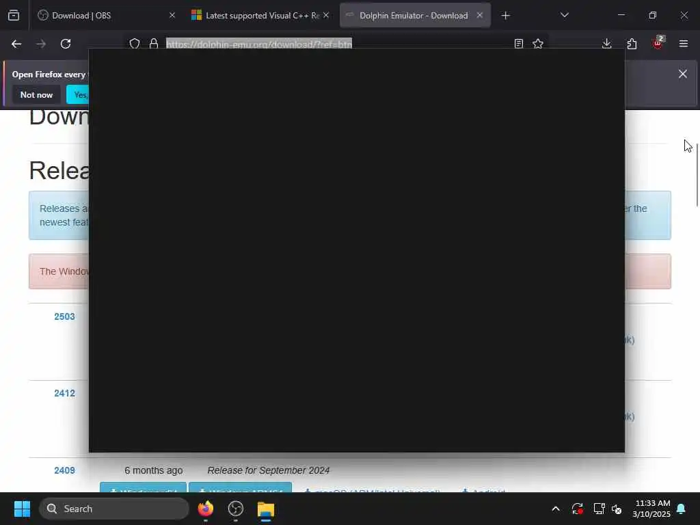
Task: Click 'Release for September 2024' text
Action: click(268, 470)
